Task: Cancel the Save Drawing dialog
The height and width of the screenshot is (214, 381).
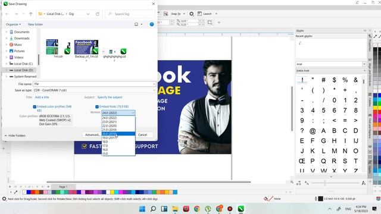Action: (142, 135)
